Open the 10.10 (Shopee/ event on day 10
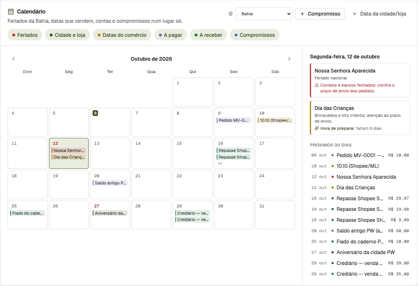 275,120
